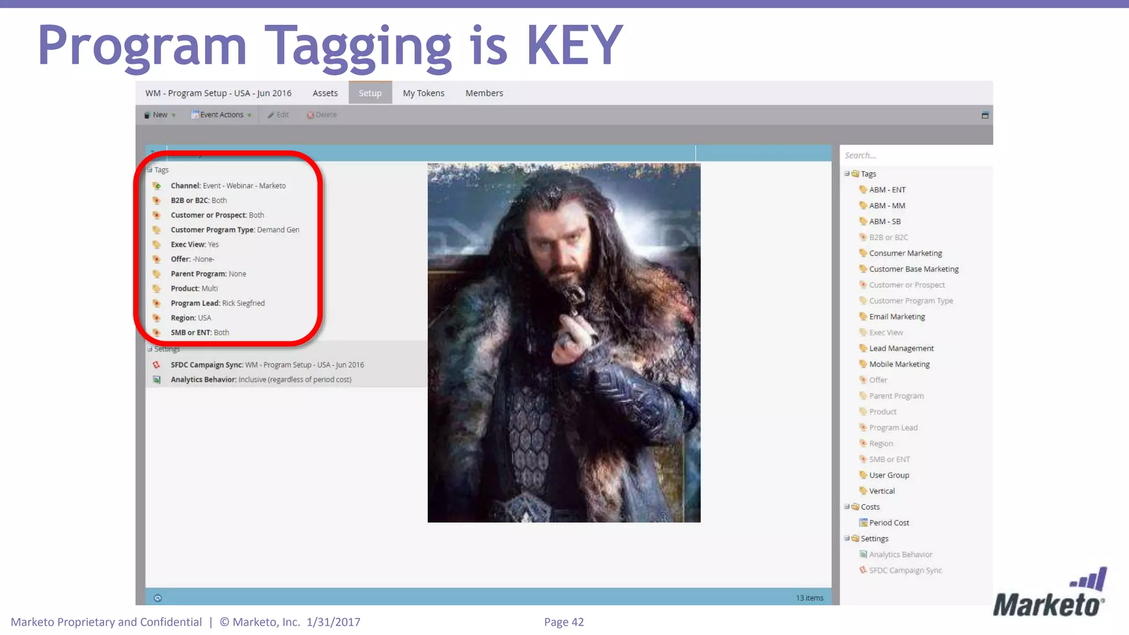Select User Group tag in the tree

(889, 475)
